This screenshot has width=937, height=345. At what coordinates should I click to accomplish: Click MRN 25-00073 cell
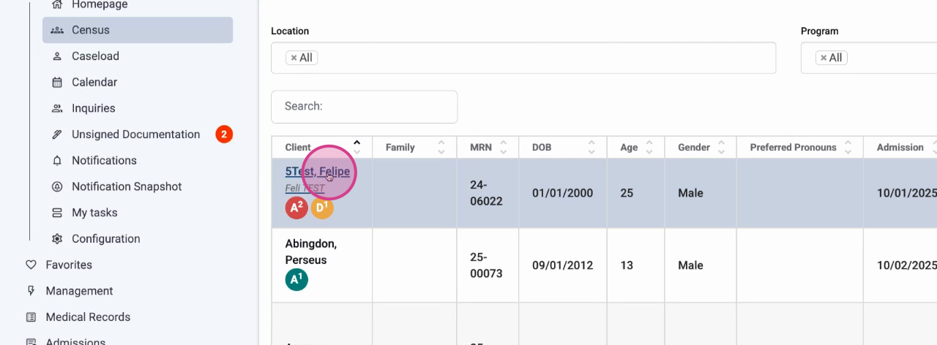point(488,265)
